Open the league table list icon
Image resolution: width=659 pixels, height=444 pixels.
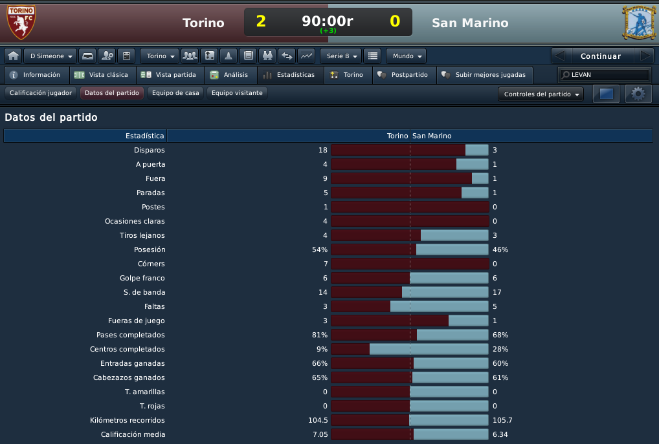(x=373, y=56)
